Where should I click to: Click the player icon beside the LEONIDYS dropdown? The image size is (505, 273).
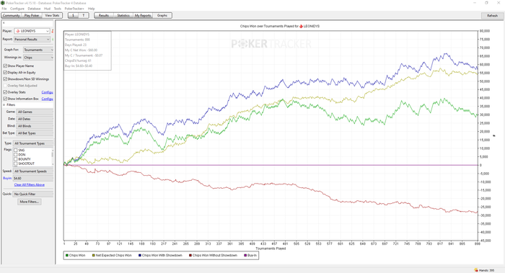tap(52, 31)
